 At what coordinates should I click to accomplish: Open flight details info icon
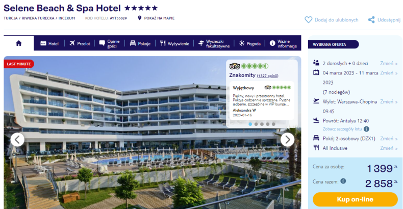coord(366,129)
